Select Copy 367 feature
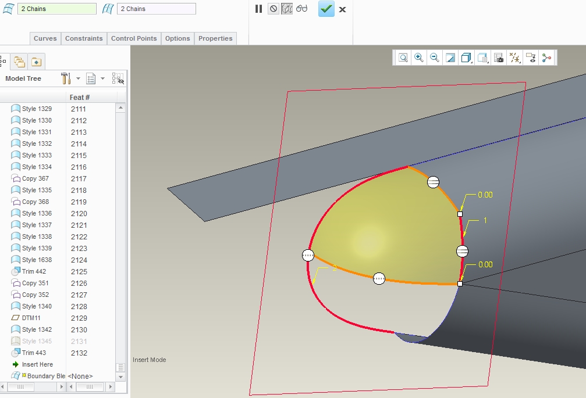Viewport: 586px width, 398px height. 35,178
